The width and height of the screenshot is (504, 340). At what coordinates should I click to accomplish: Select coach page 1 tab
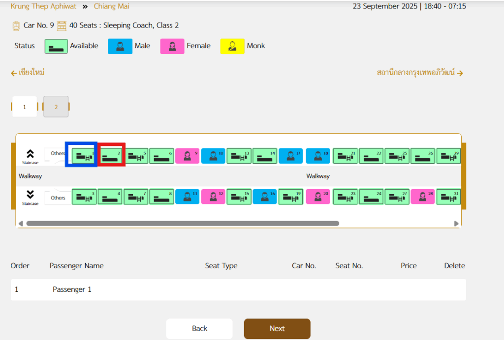tap(24, 107)
